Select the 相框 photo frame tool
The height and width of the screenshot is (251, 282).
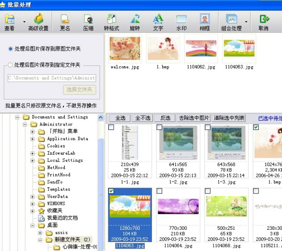204,23
